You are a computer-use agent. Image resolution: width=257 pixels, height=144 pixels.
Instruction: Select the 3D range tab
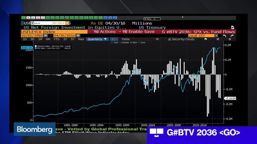[32, 39]
